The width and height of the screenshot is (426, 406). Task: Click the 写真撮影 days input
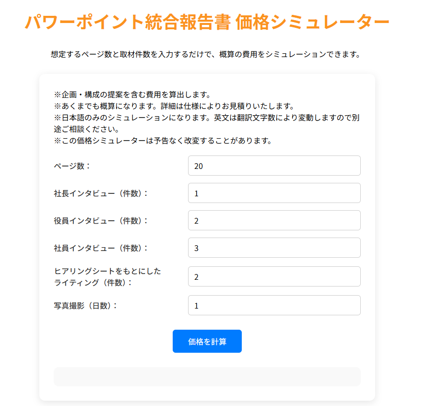click(x=274, y=305)
